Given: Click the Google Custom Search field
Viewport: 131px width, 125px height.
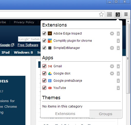Looking at the screenshot, I should point(29,39).
